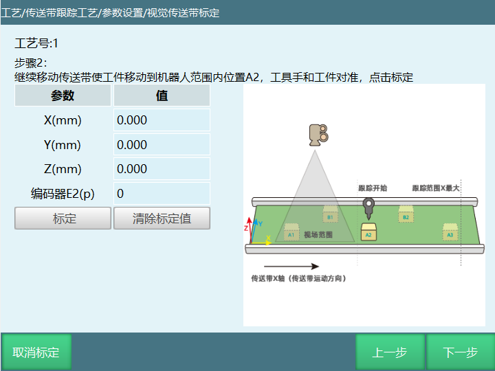Click the breadcrumb path in title bar
This screenshot has width=495, height=371.
tap(110, 13)
